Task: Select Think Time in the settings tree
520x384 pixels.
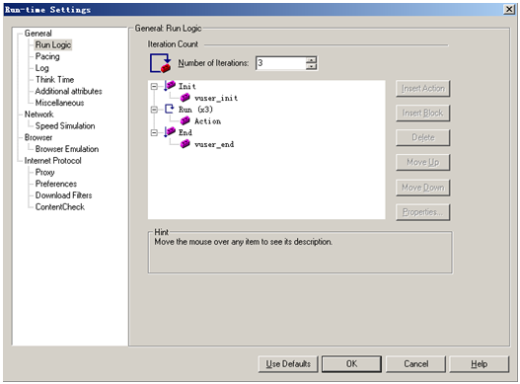Action: coord(54,80)
